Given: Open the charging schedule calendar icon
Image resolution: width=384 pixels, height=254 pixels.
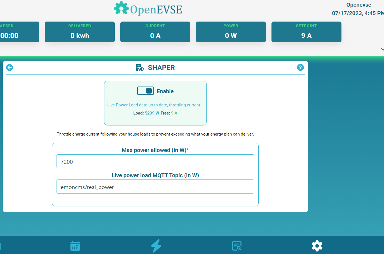Looking at the screenshot, I should 75,246.
